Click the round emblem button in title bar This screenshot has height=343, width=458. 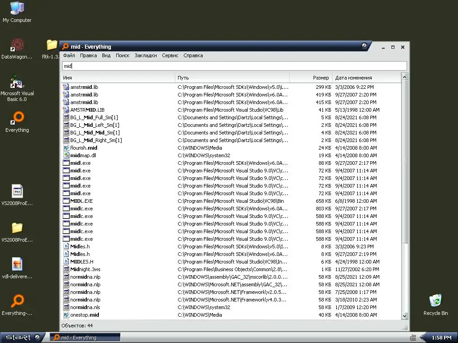coord(364,46)
